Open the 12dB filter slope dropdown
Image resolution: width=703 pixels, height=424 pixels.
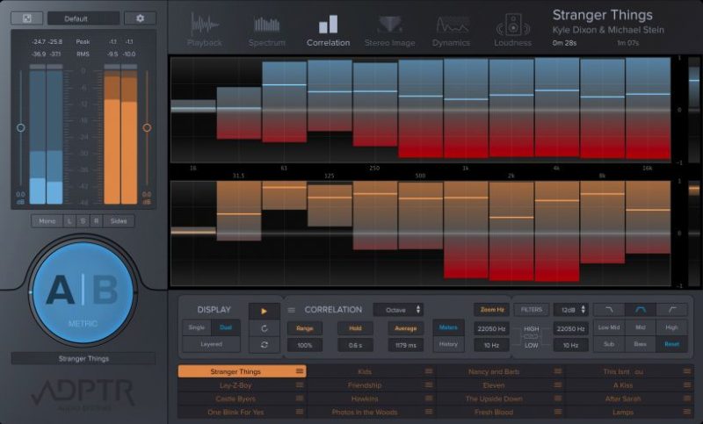click(570, 310)
